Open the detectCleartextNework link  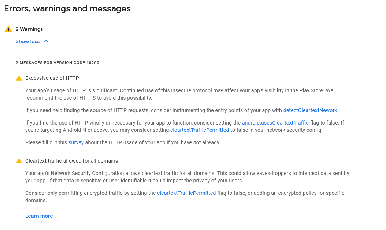pos(310,110)
